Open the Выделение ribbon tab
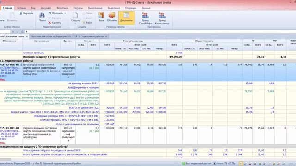Screen dimensions: 296x166 tap(114, 8)
